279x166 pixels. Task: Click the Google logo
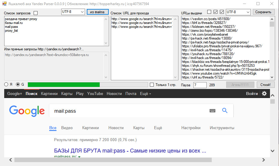pos(27,111)
